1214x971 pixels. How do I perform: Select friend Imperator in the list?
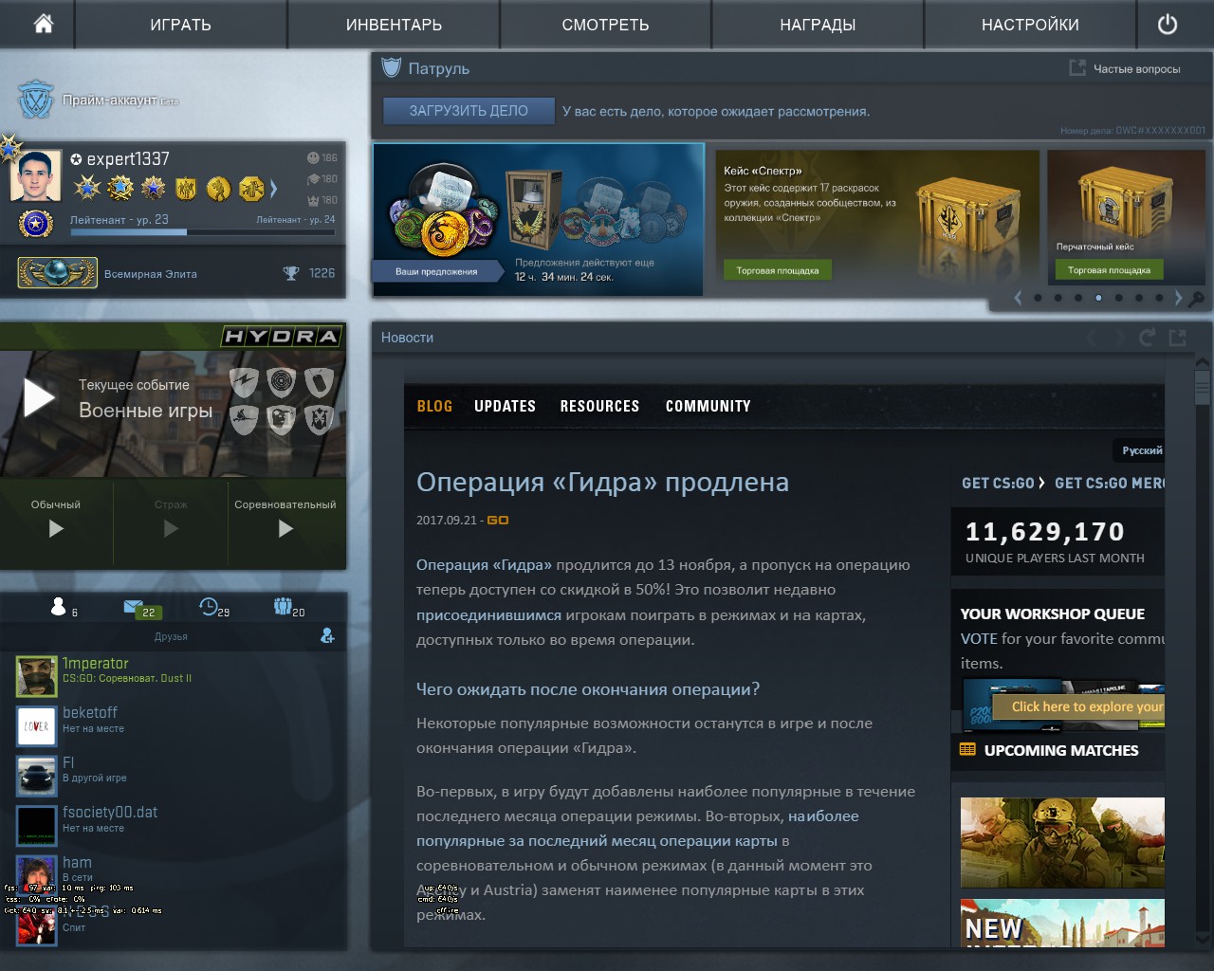pos(180,675)
